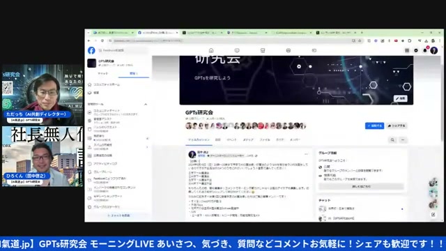This screenshot has height=251, width=446.
Task: Click the magnifier search button in the group tabs row
Action: click(x=392, y=139)
